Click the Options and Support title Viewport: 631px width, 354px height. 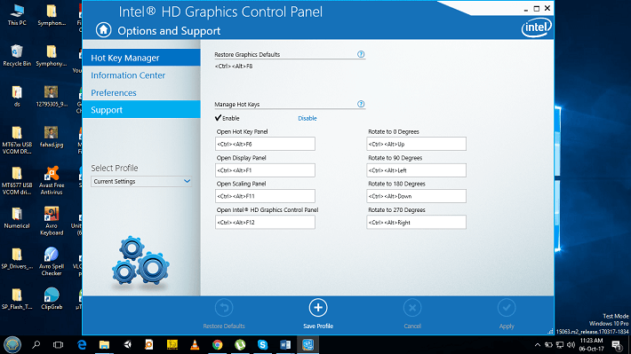click(169, 31)
